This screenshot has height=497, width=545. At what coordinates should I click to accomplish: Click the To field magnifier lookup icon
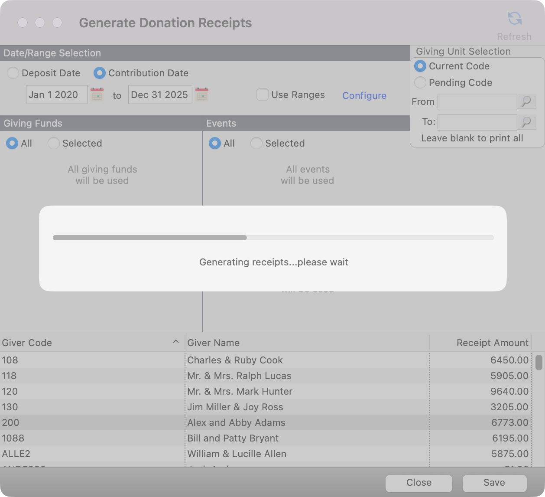(526, 122)
